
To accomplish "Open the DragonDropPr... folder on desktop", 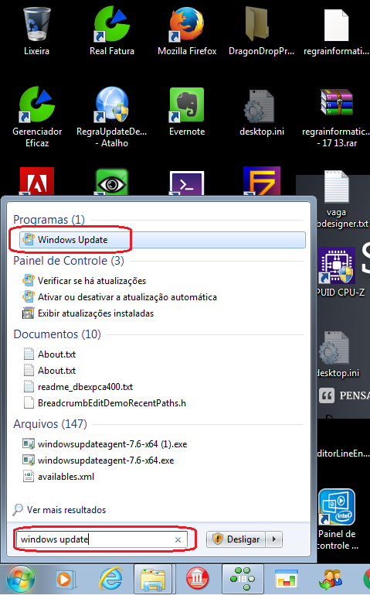I will pyautogui.click(x=261, y=32).
